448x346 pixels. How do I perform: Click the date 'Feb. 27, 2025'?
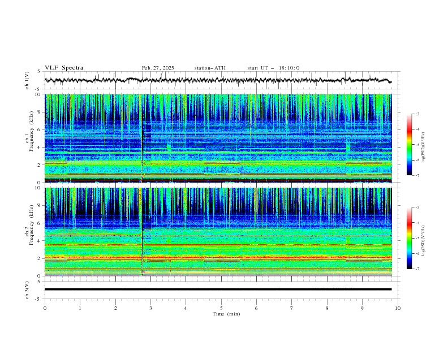tap(158, 68)
